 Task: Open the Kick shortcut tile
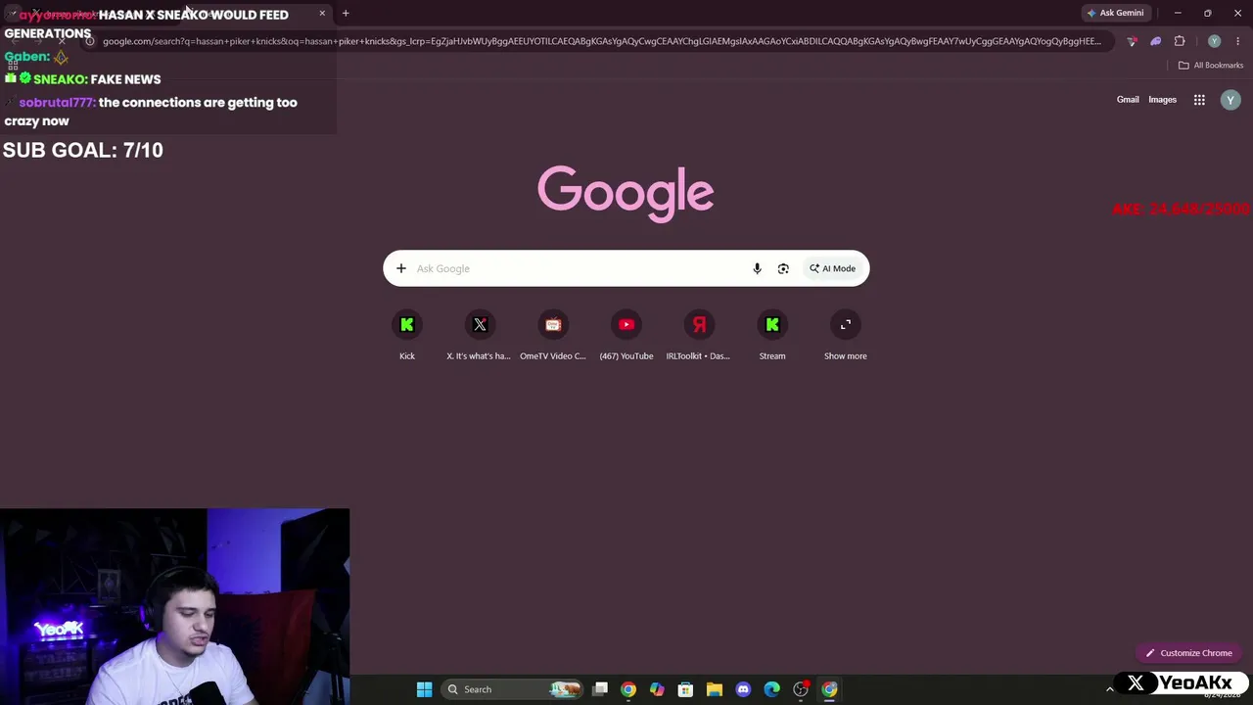pos(407,335)
